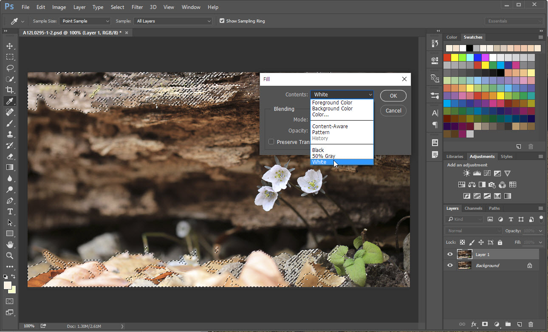Switch to the Color tab
Viewport: 548px width, 332px height.
452,37
